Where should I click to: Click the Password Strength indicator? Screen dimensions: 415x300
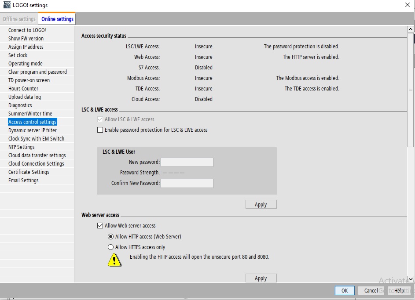tap(173, 173)
